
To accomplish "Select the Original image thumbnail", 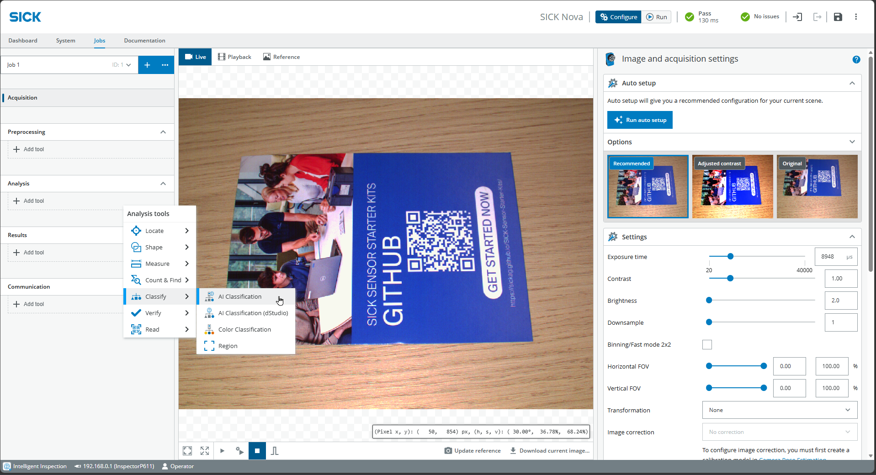I will point(817,186).
